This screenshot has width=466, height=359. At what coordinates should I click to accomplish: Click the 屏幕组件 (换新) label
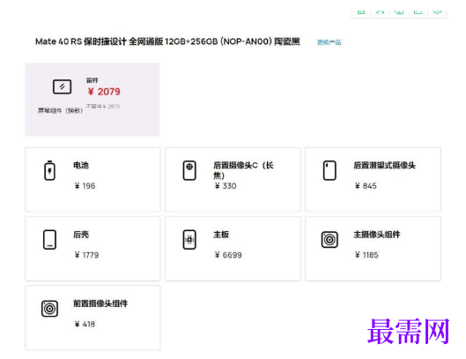coord(60,111)
